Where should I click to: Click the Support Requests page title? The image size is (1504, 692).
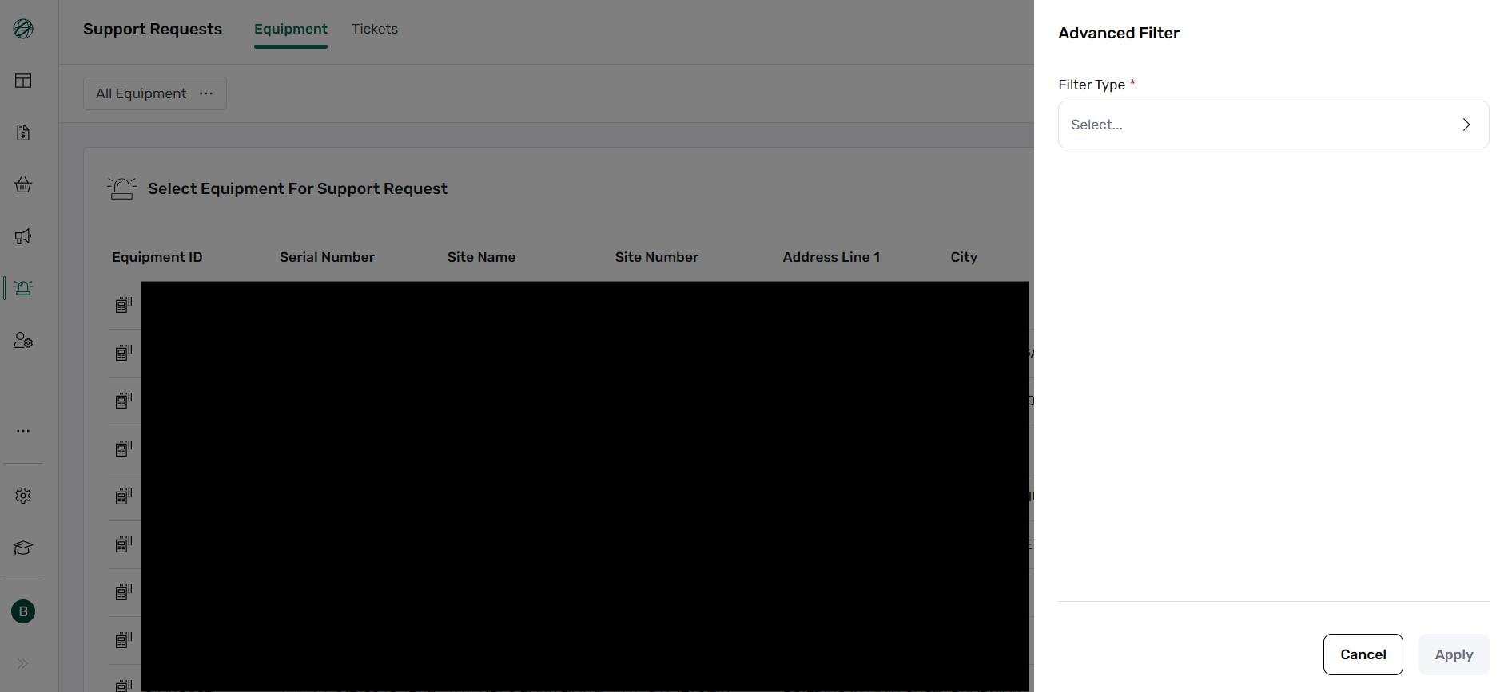point(153,29)
